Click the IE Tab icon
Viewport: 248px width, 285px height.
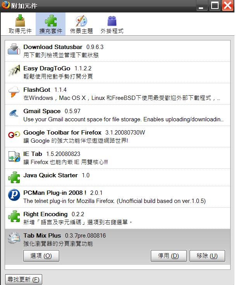14,156
